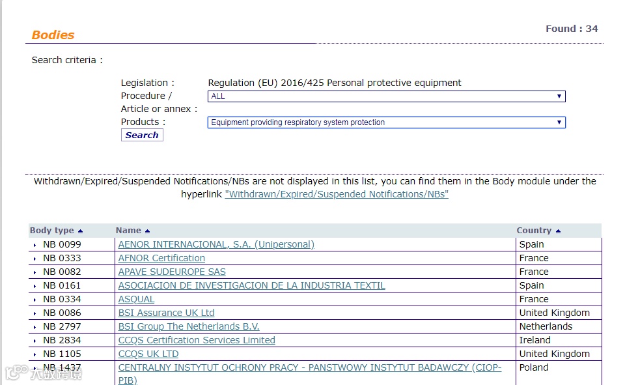Click the Search button
This screenshot has height=385, width=625.
[x=142, y=135]
